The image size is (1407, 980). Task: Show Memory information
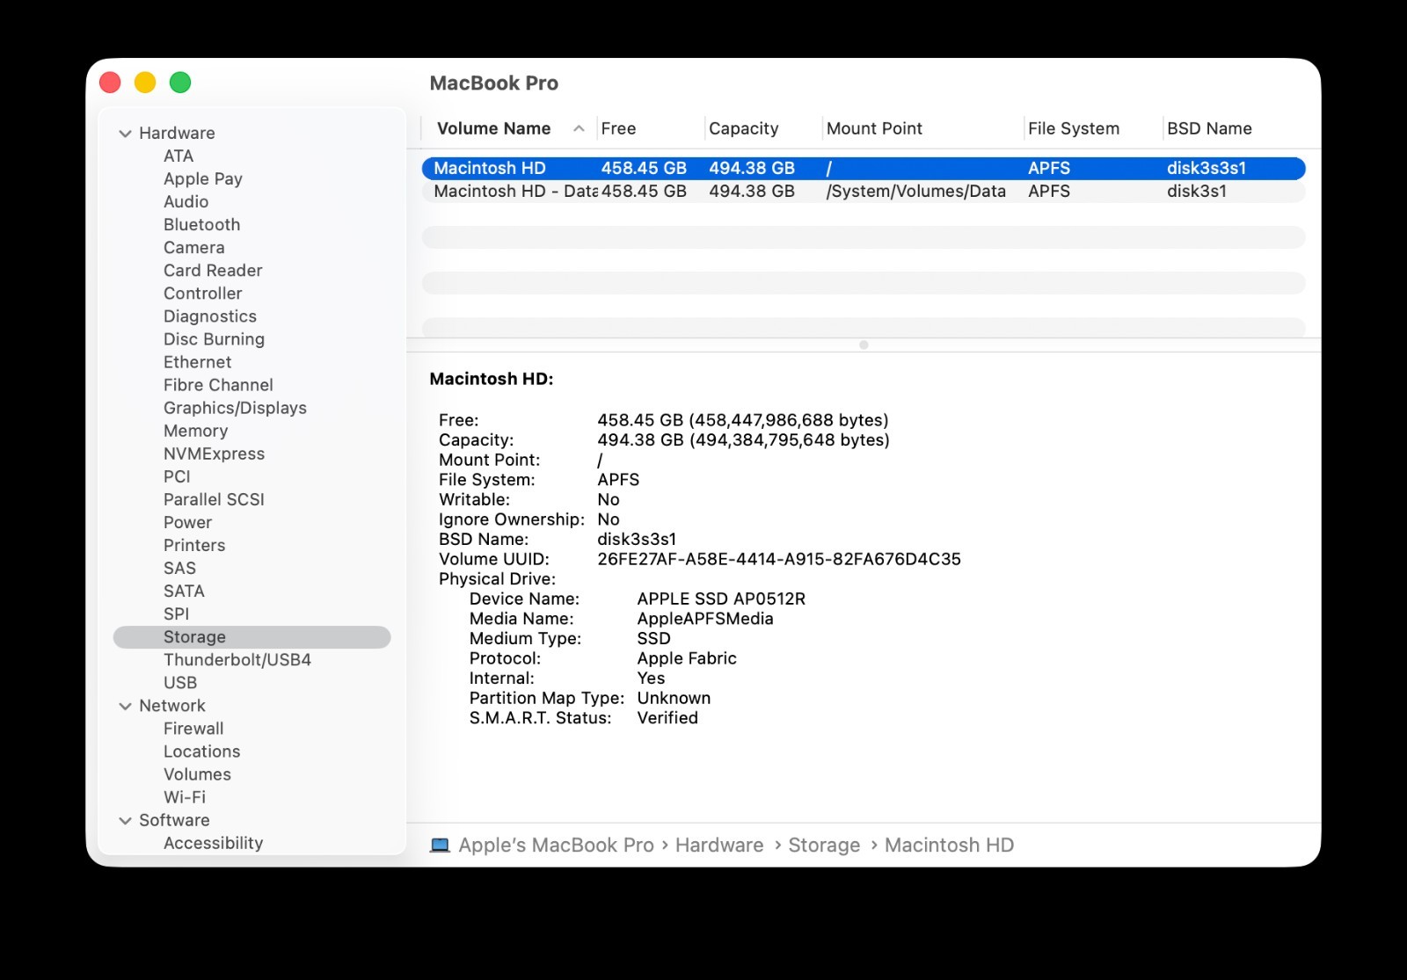click(x=195, y=430)
